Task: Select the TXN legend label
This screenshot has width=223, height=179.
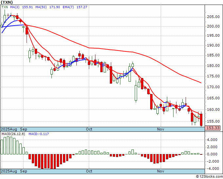Action: [x=5, y=7]
